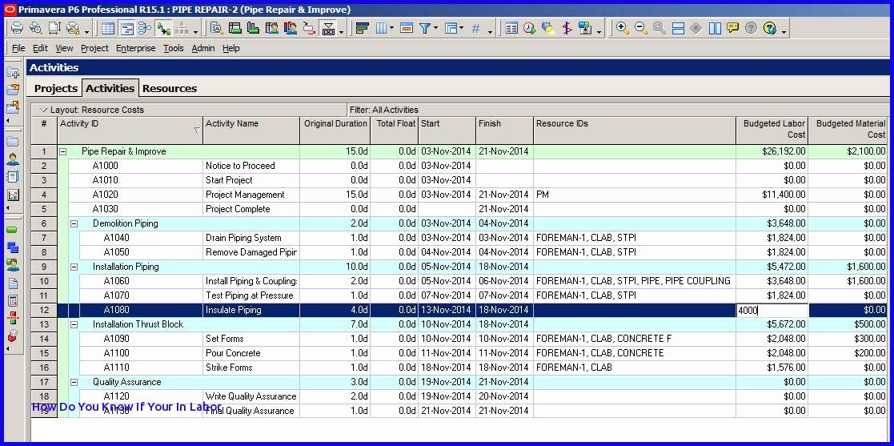Sort by Budgeted Labor Cost column header
This screenshot has width=894, height=446.
pyautogui.click(x=772, y=130)
